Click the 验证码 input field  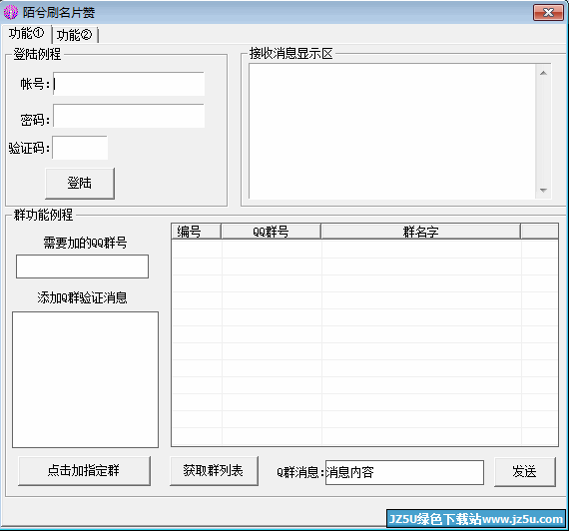click(80, 148)
